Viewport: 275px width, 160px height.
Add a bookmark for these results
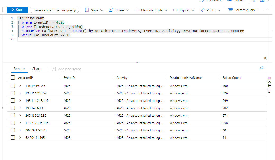66,69
